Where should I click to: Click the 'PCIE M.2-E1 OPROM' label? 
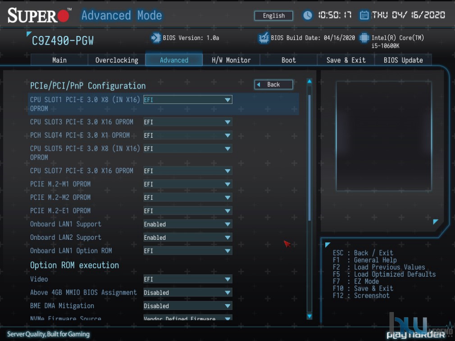60,211
